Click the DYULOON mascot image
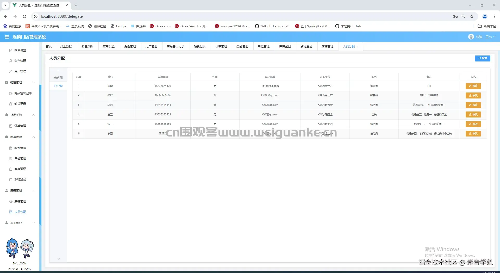 pyautogui.click(x=20, y=248)
